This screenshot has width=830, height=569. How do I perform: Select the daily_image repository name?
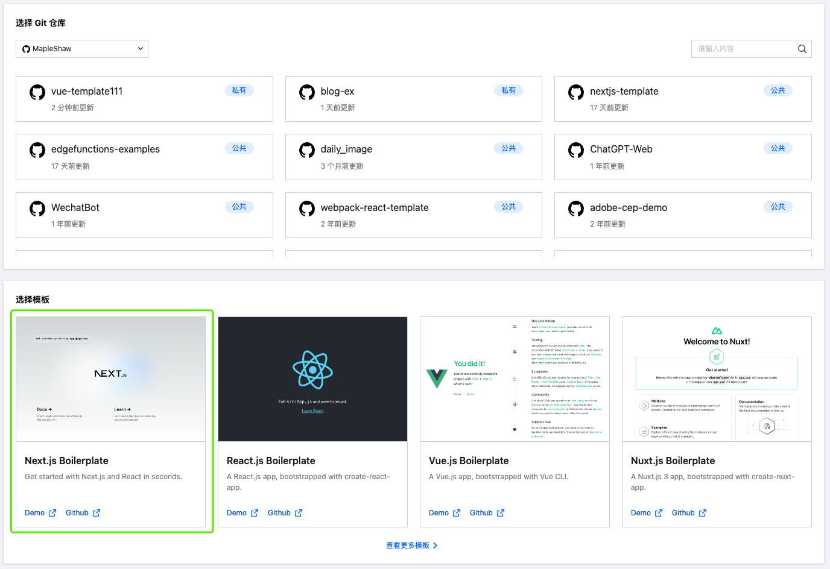click(346, 149)
